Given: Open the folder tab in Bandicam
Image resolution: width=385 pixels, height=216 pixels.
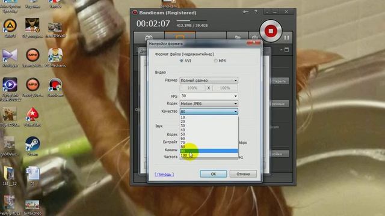Looking at the screenshot, I should point(238,37).
